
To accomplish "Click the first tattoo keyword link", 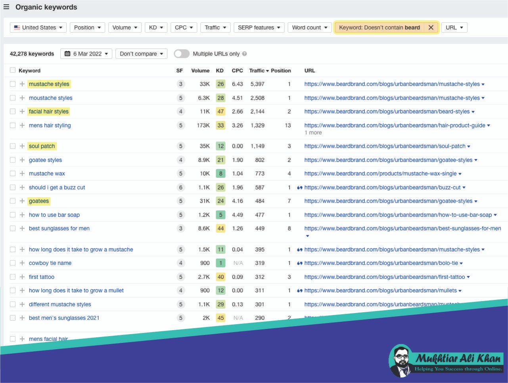I will pyautogui.click(x=41, y=277).
